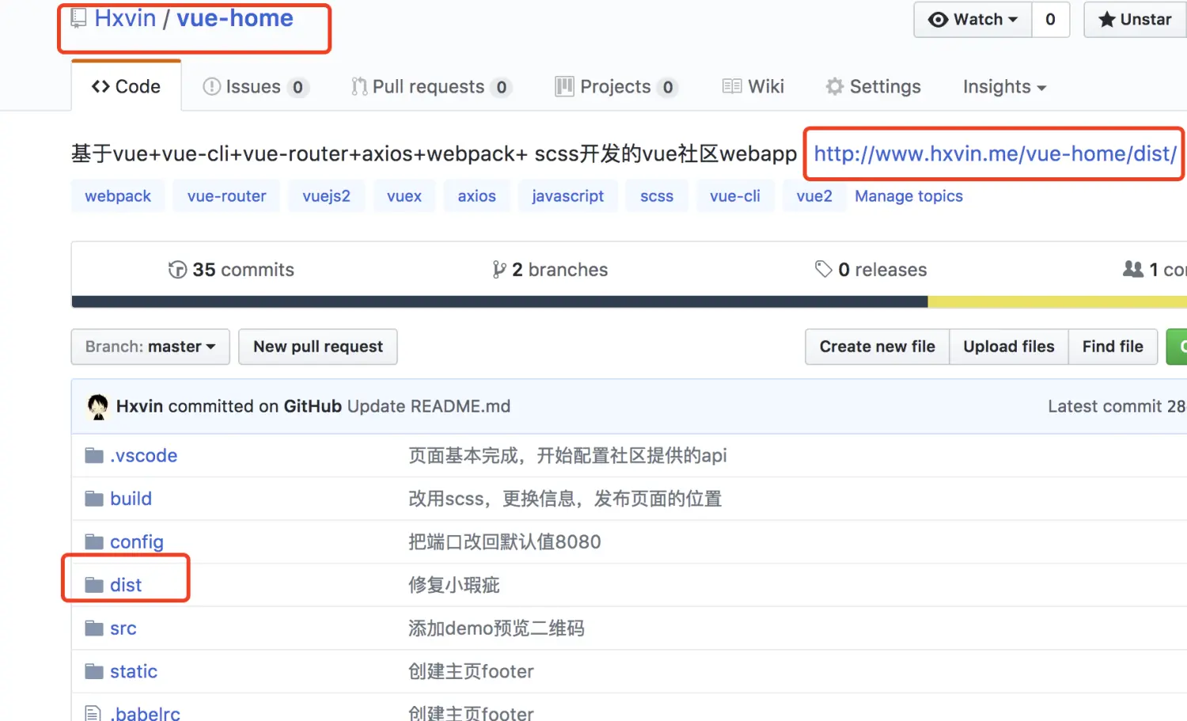Select the vuex topic tag
The image size is (1187, 721).
coord(404,196)
